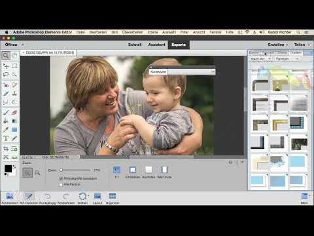314x236 pixels.
Task: Click the Einpassen fit screen button
Action: (132, 172)
